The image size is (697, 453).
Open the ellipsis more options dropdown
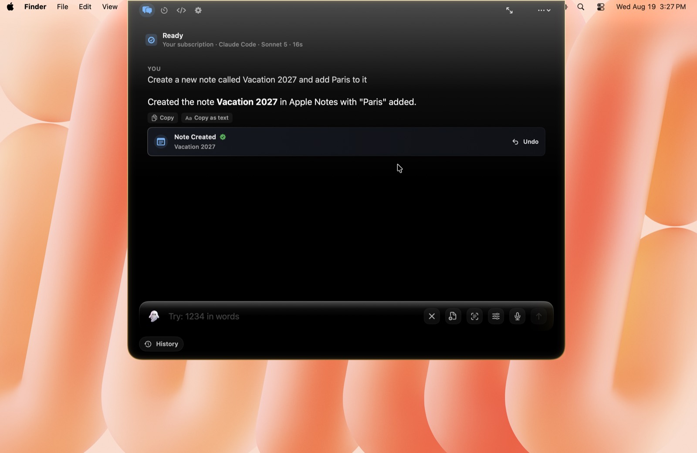pyautogui.click(x=544, y=10)
